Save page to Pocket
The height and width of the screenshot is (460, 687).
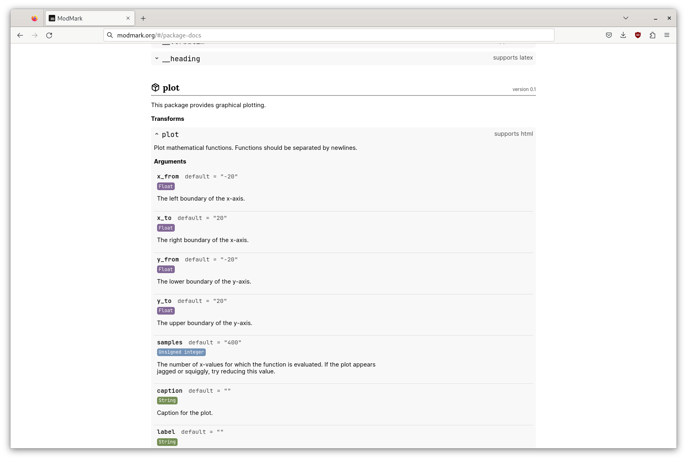pos(609,35)
